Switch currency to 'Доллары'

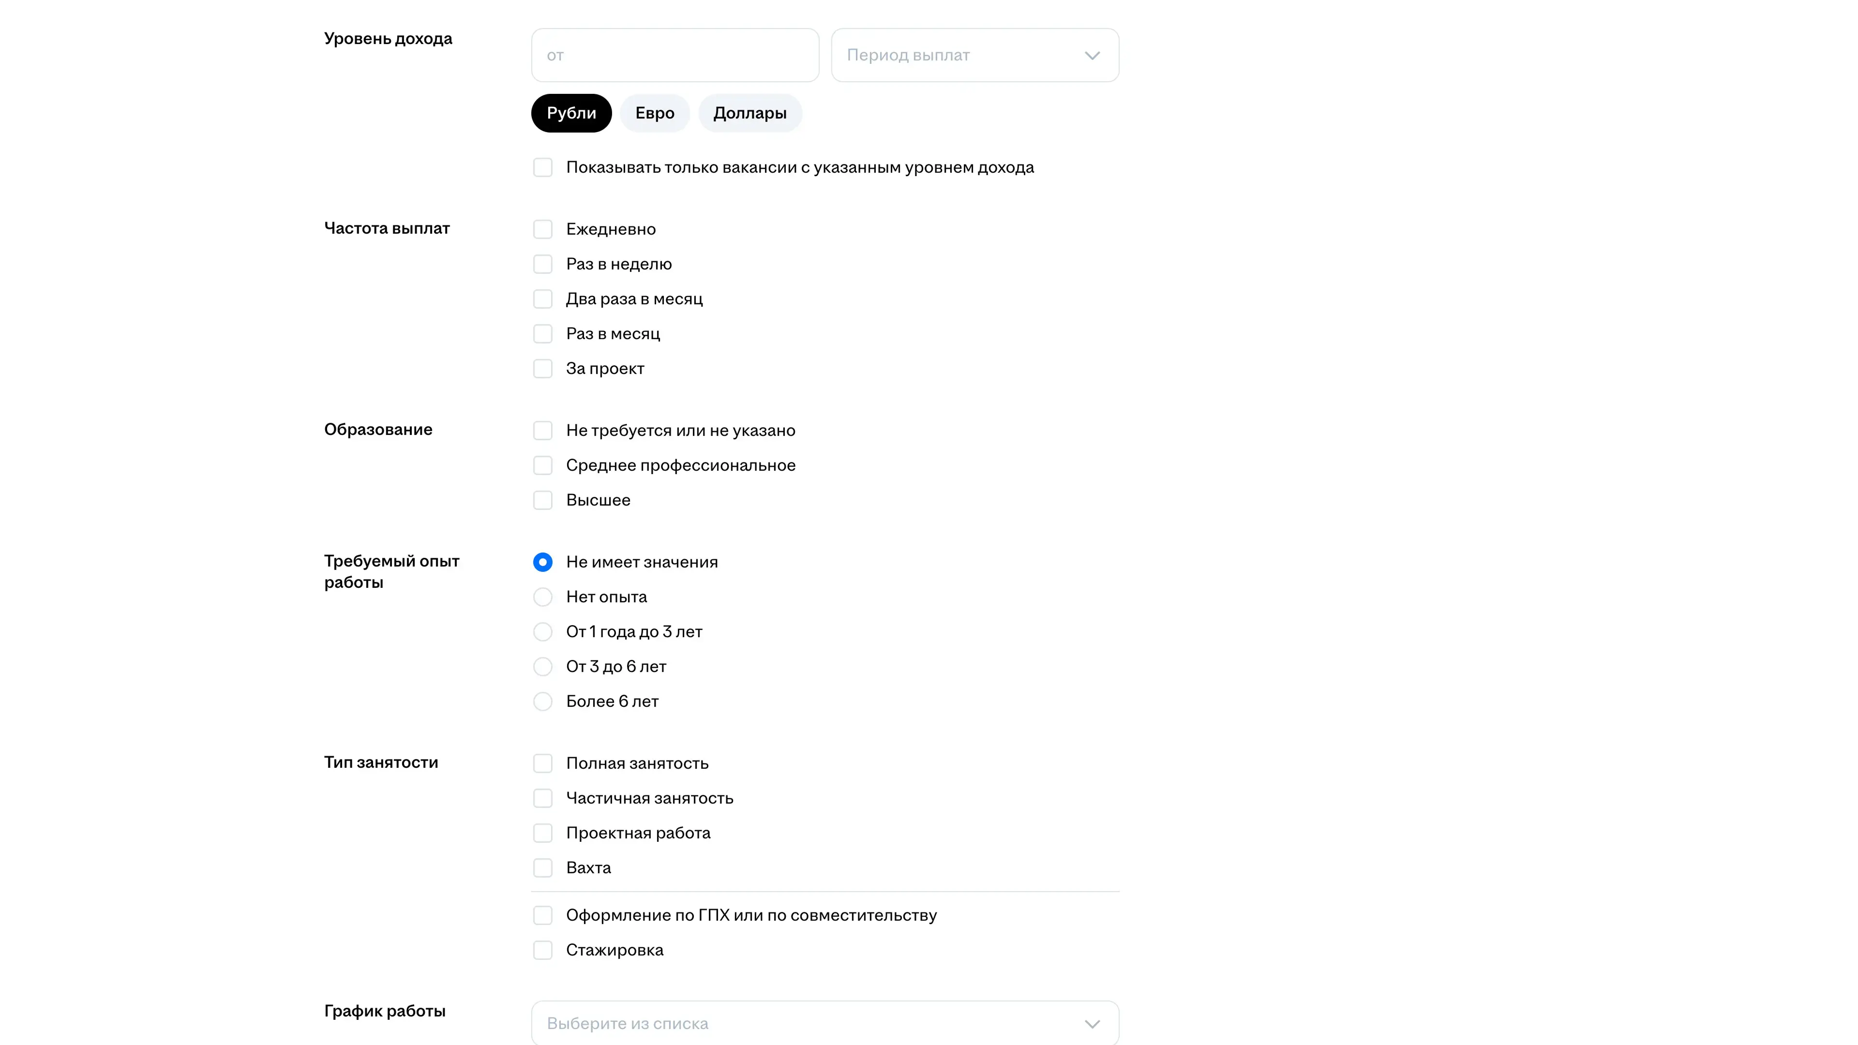(749, 113)
